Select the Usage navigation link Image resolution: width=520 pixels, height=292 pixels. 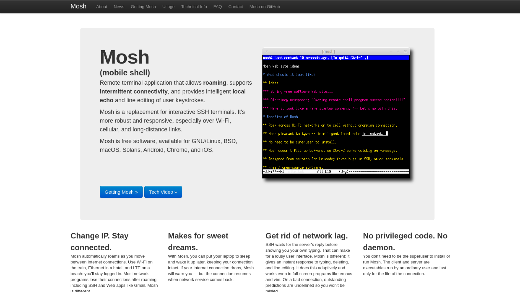[168, 7]
